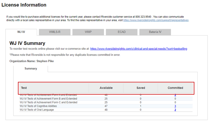Open committed count 3 for Cognitive Abilities
The height and width of the screenshot is (122, 209).
(175, 106)
